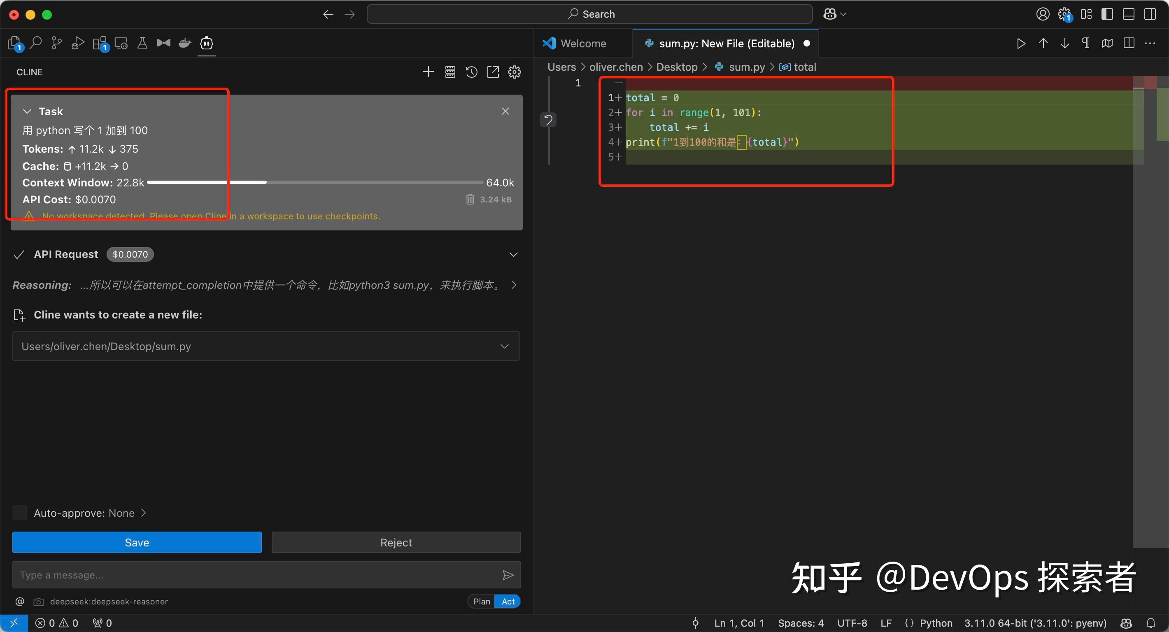Switch Cline to Plan mode
Image resolution: width=1169 pixels, height=632 pixels.
point(481,601)
